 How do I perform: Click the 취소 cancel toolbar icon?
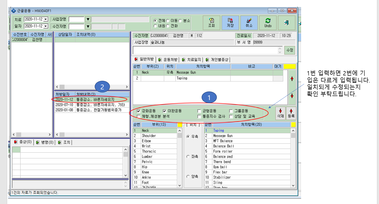click(249, 23)
